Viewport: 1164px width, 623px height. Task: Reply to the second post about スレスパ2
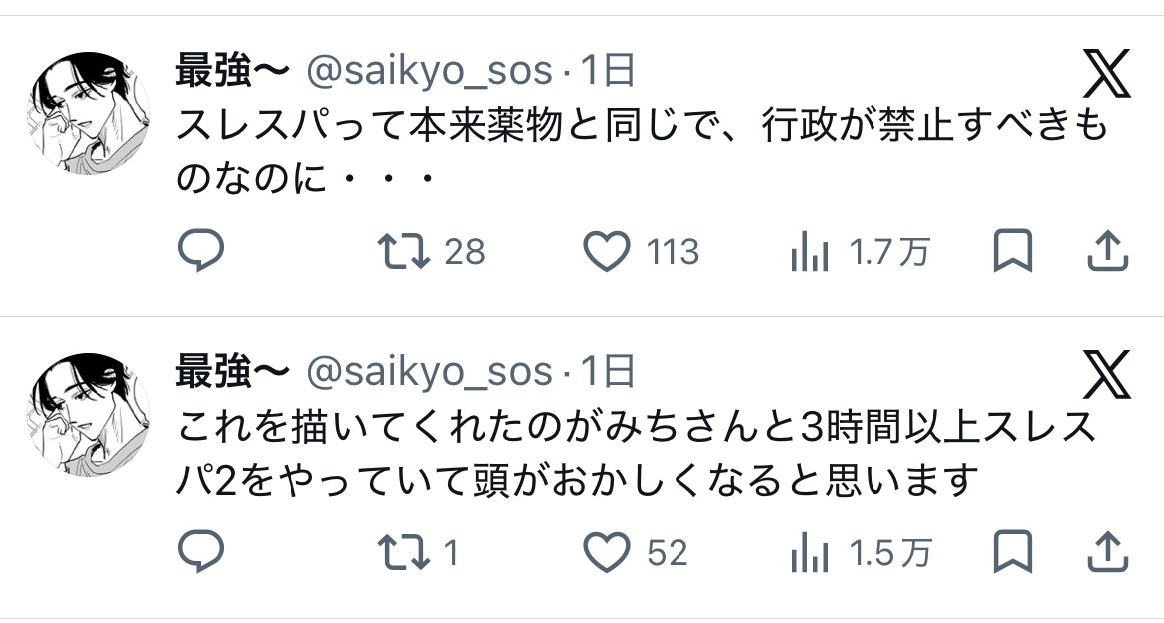tap(201, 552)
